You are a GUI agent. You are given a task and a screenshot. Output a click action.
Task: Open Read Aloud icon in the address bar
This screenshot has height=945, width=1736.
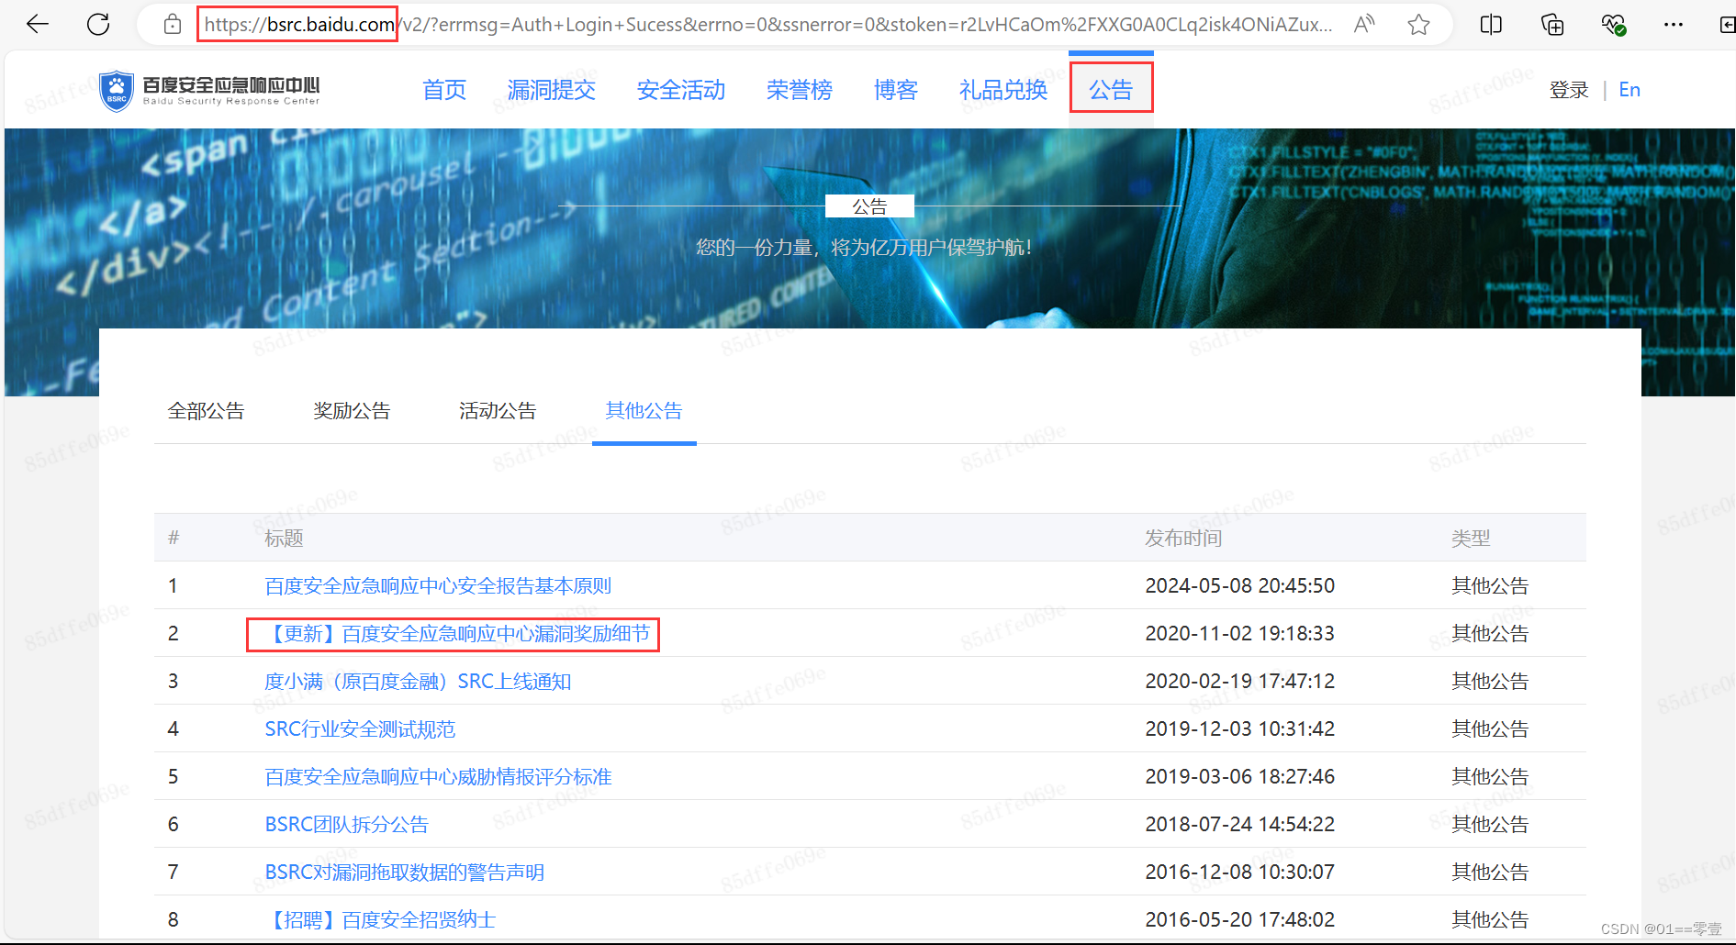[x=1364, y=25]
